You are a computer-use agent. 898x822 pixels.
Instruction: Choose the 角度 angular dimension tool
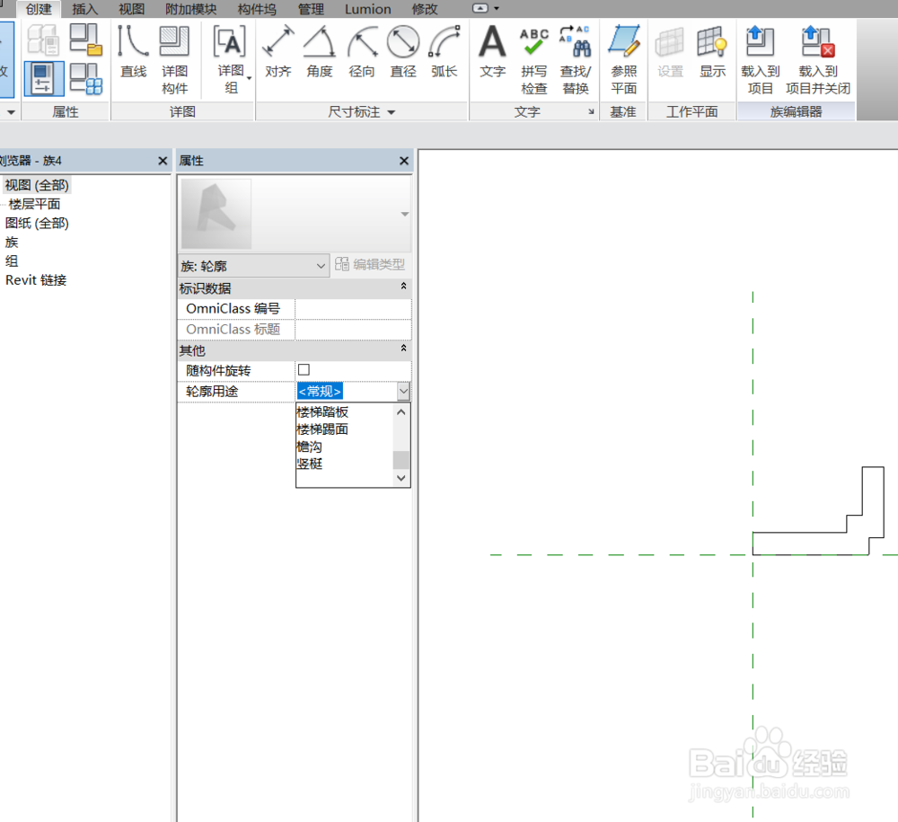(320, 51)
